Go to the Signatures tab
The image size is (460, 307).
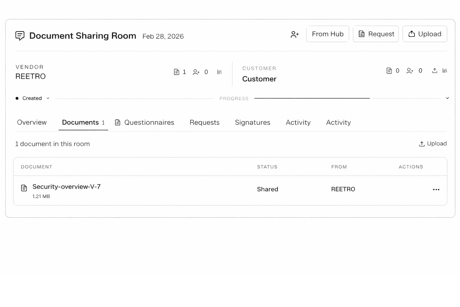pos(252,122)
